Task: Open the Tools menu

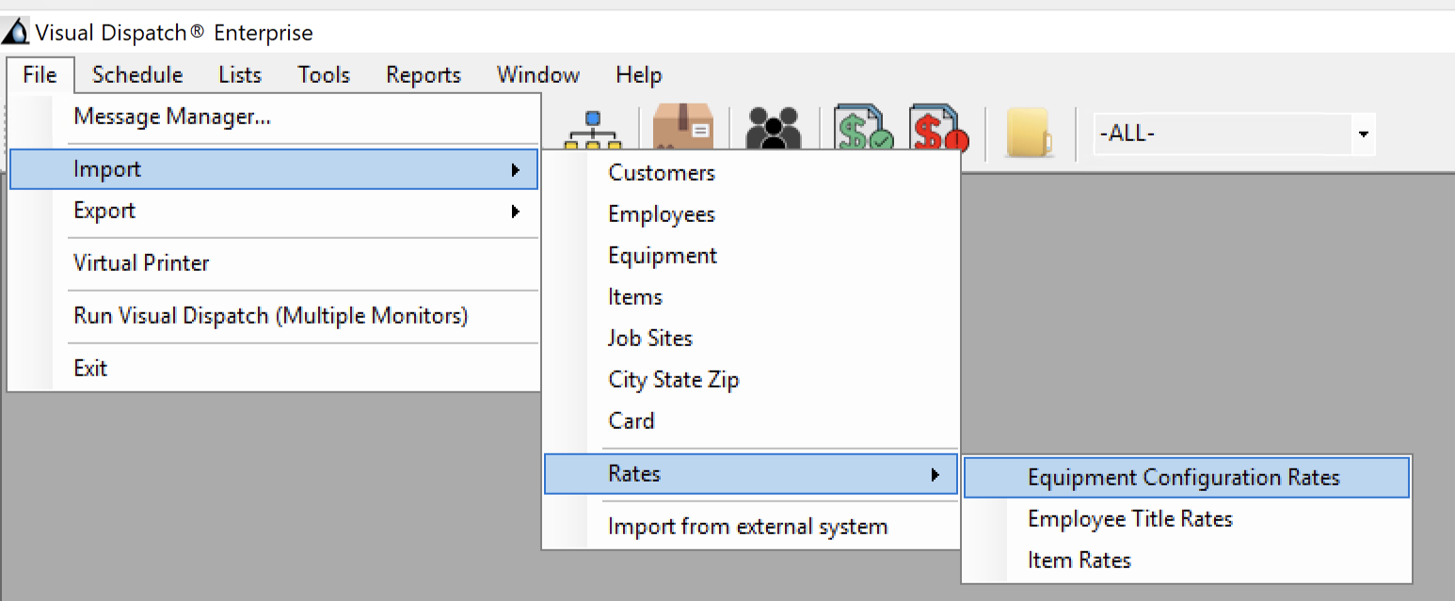Action: click(324, 74)
